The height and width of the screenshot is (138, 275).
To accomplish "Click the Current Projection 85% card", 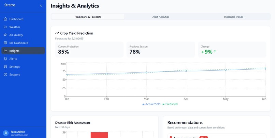I will click(x=87, y=50).
